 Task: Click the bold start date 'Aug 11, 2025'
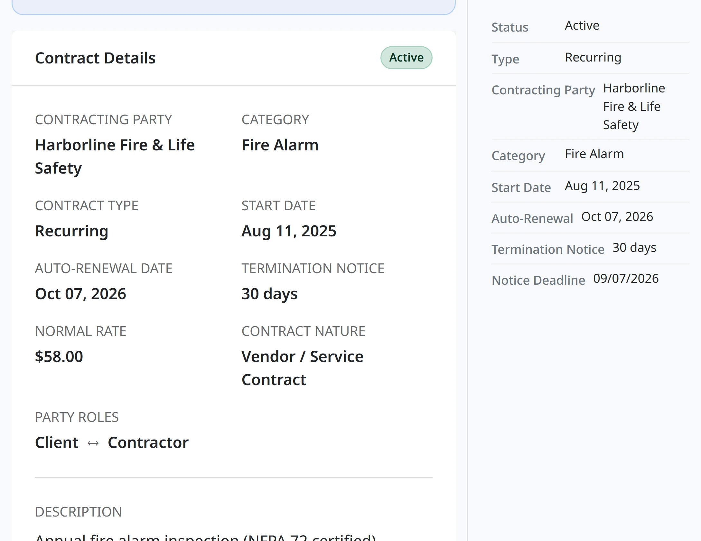tap(289, 231)
